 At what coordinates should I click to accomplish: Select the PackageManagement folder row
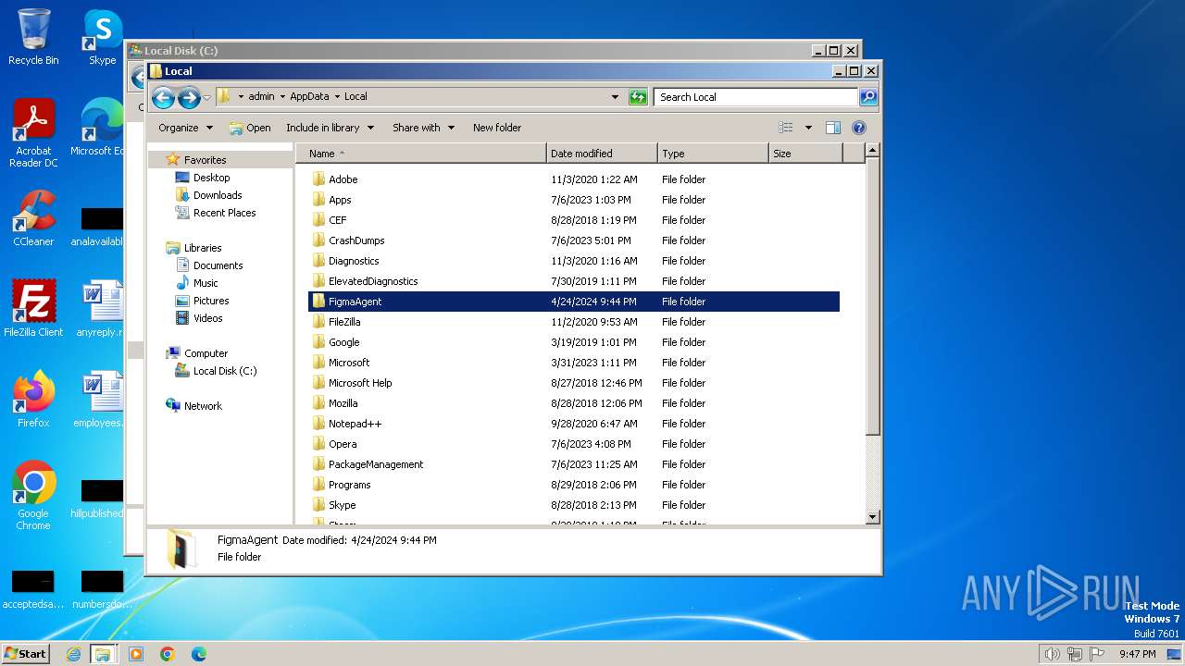(x=574, y=464)
